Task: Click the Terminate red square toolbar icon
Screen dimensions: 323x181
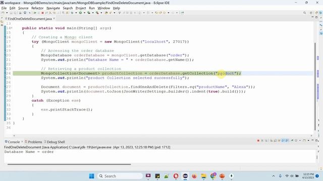Action: pos(42,13)
